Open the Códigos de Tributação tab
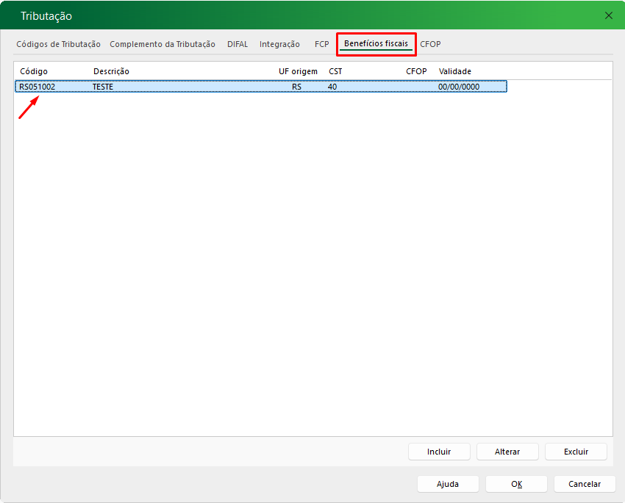 point(58,44)
